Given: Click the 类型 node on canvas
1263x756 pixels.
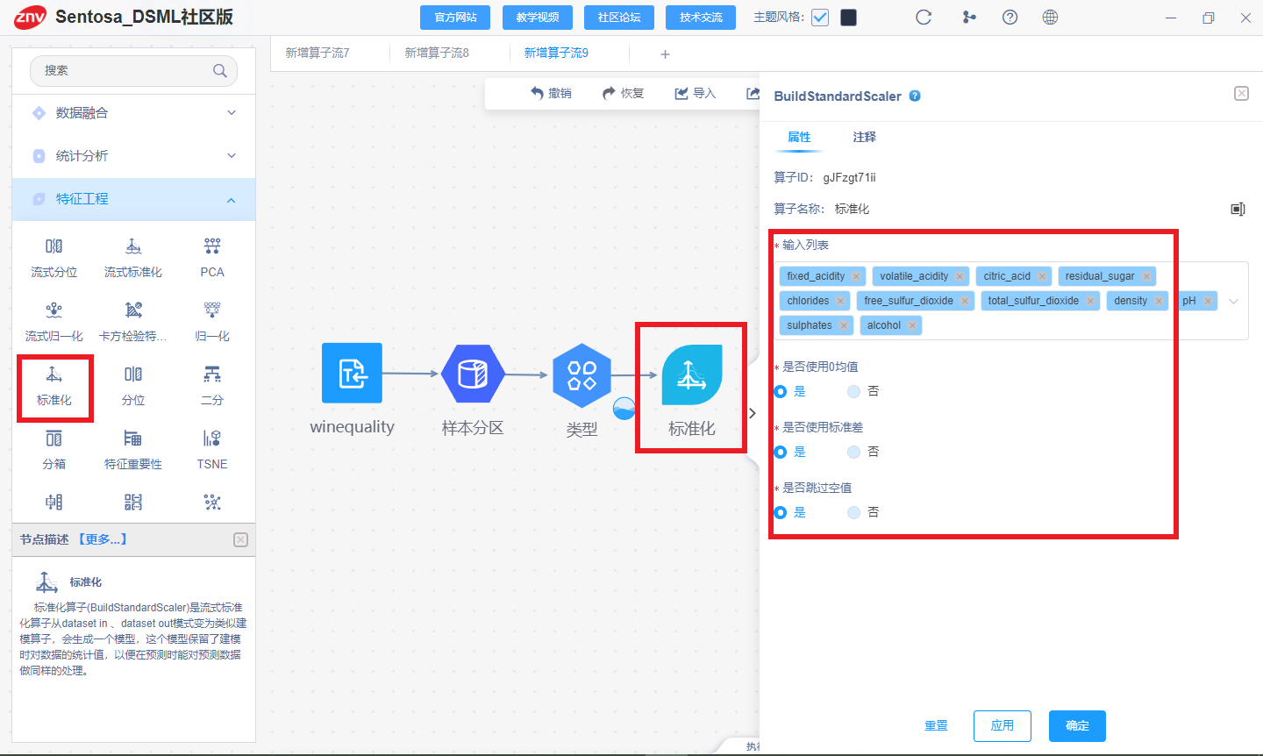Looking at the screenshot, I should (x=582, y=375).
